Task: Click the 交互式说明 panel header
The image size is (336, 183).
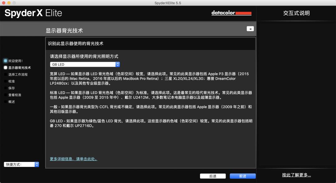Action: pos(296,13)
